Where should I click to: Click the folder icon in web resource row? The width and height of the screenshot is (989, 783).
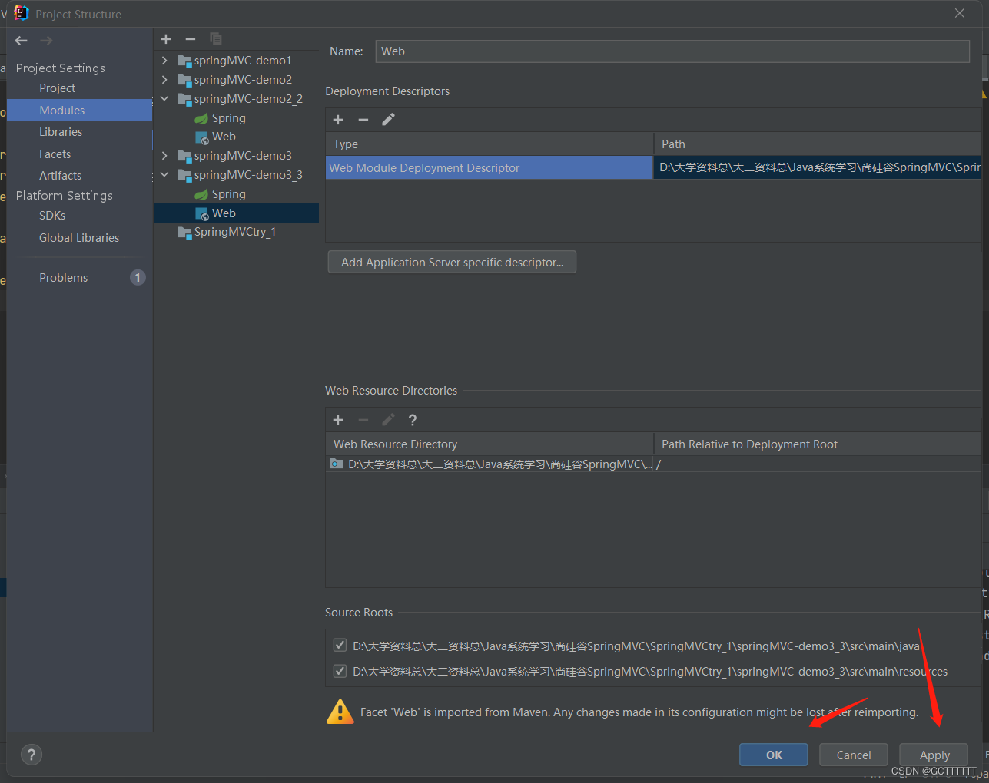(337, 464)
